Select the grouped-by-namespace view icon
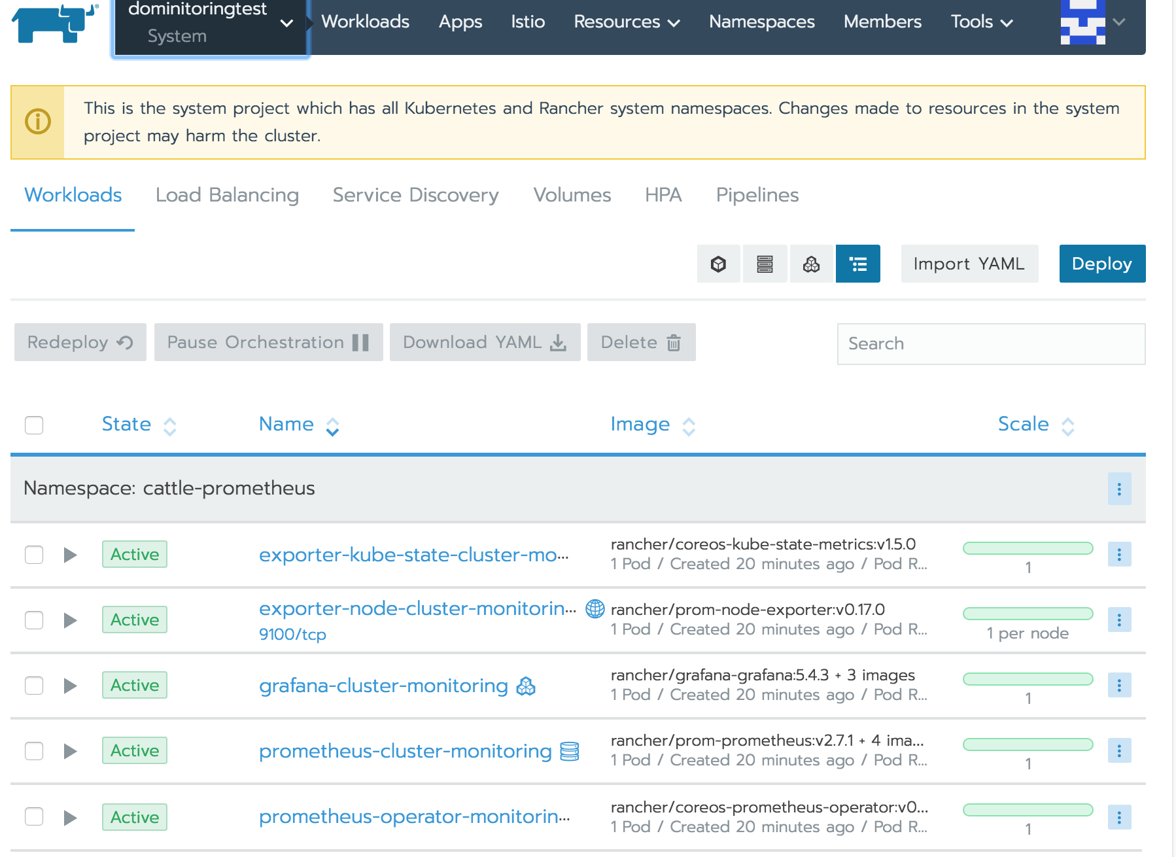Viewport: 1176px width, 857px height. point(858,264)
